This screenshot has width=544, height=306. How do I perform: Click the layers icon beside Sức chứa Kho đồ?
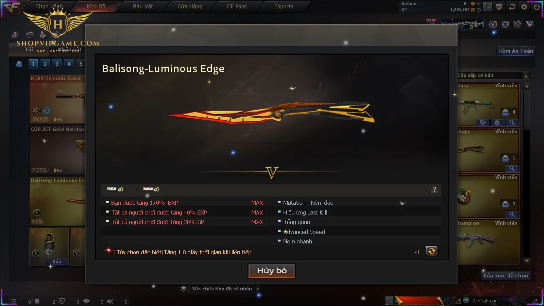(184, 289)
